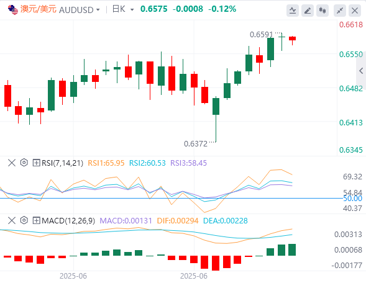This screenshot has width=366, height=283.
Task: Open the 日K timeframe dropdown
Action: (x=123, y=9)
